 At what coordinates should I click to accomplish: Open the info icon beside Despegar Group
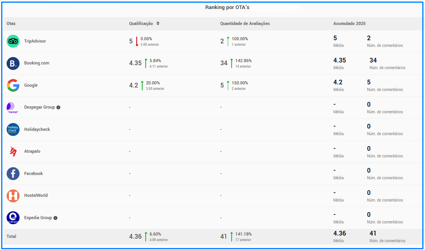click(58, 107)
